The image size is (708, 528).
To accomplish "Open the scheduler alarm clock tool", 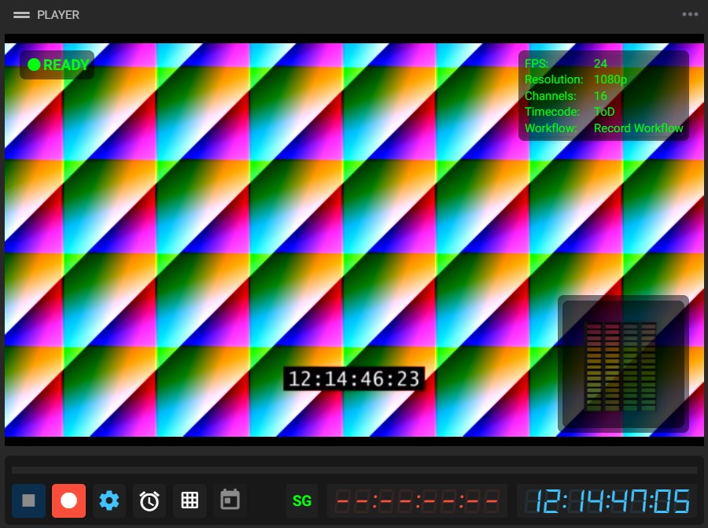I will click(x=149, y=500).
